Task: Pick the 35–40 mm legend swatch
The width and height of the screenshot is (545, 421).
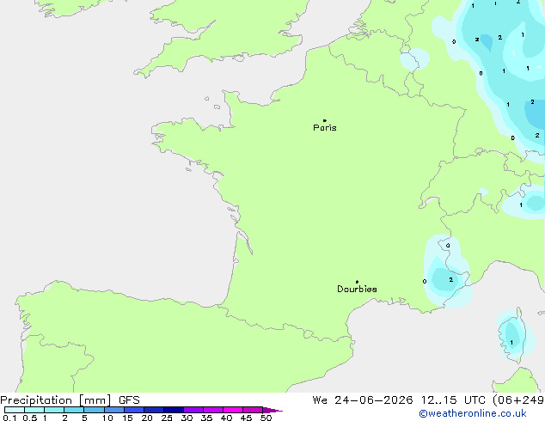Action: coord(213,410)
